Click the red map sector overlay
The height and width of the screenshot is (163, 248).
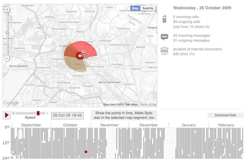point(88,49)
